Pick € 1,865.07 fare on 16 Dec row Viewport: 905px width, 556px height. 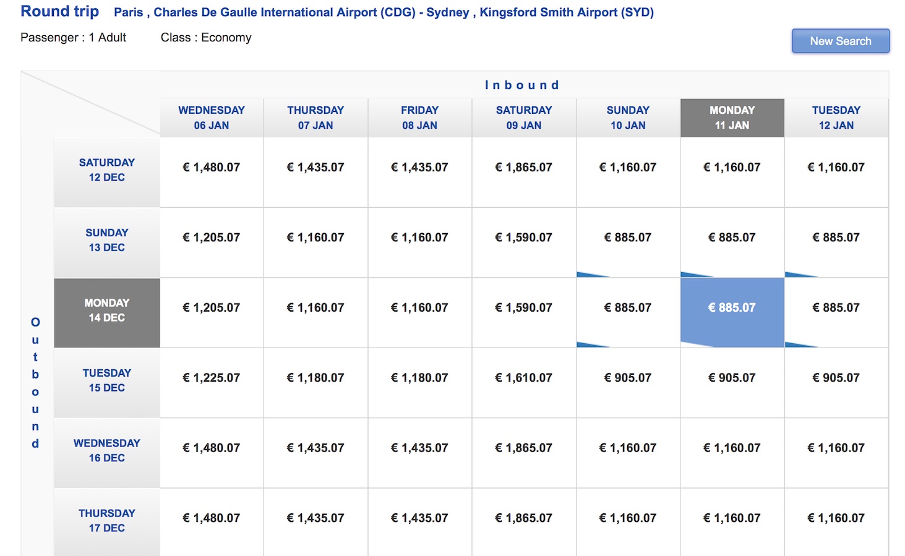[x=524, y=453]
